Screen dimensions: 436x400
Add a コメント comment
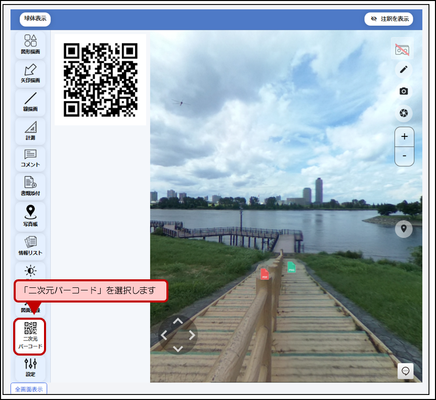point(30,159)
